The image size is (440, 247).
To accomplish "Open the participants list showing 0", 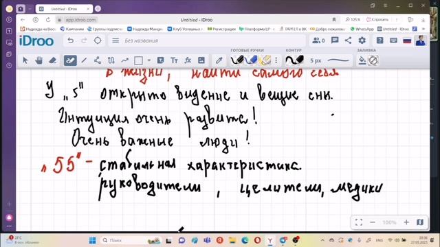I will point(318,40).
